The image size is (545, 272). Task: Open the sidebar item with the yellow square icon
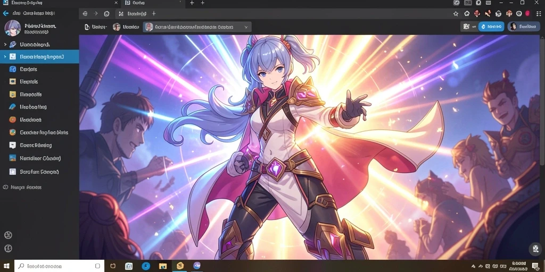coord(26,94)
